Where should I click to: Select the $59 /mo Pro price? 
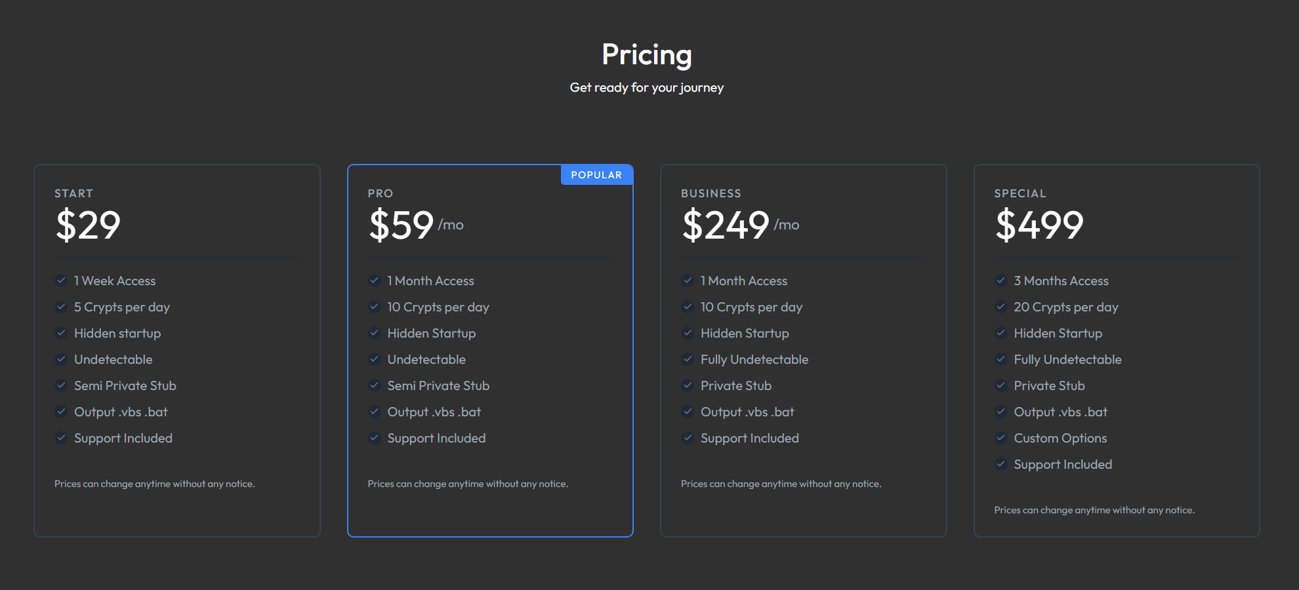point(416,225)
